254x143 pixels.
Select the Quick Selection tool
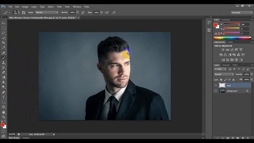click(x=4, y=38)
